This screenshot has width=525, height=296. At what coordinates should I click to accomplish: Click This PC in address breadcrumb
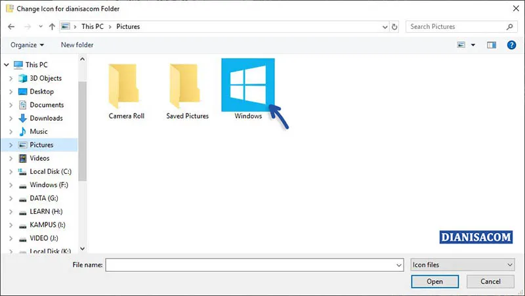(93, 26)
